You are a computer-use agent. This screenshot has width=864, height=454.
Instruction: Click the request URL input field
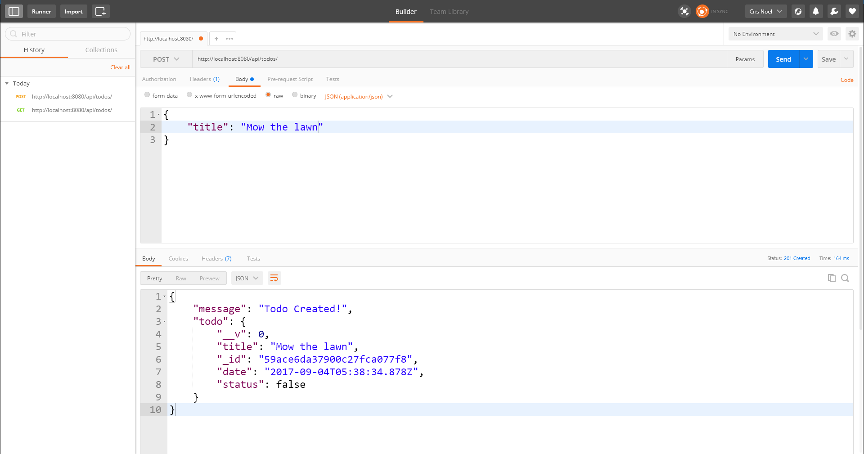[x=459, y=59]
